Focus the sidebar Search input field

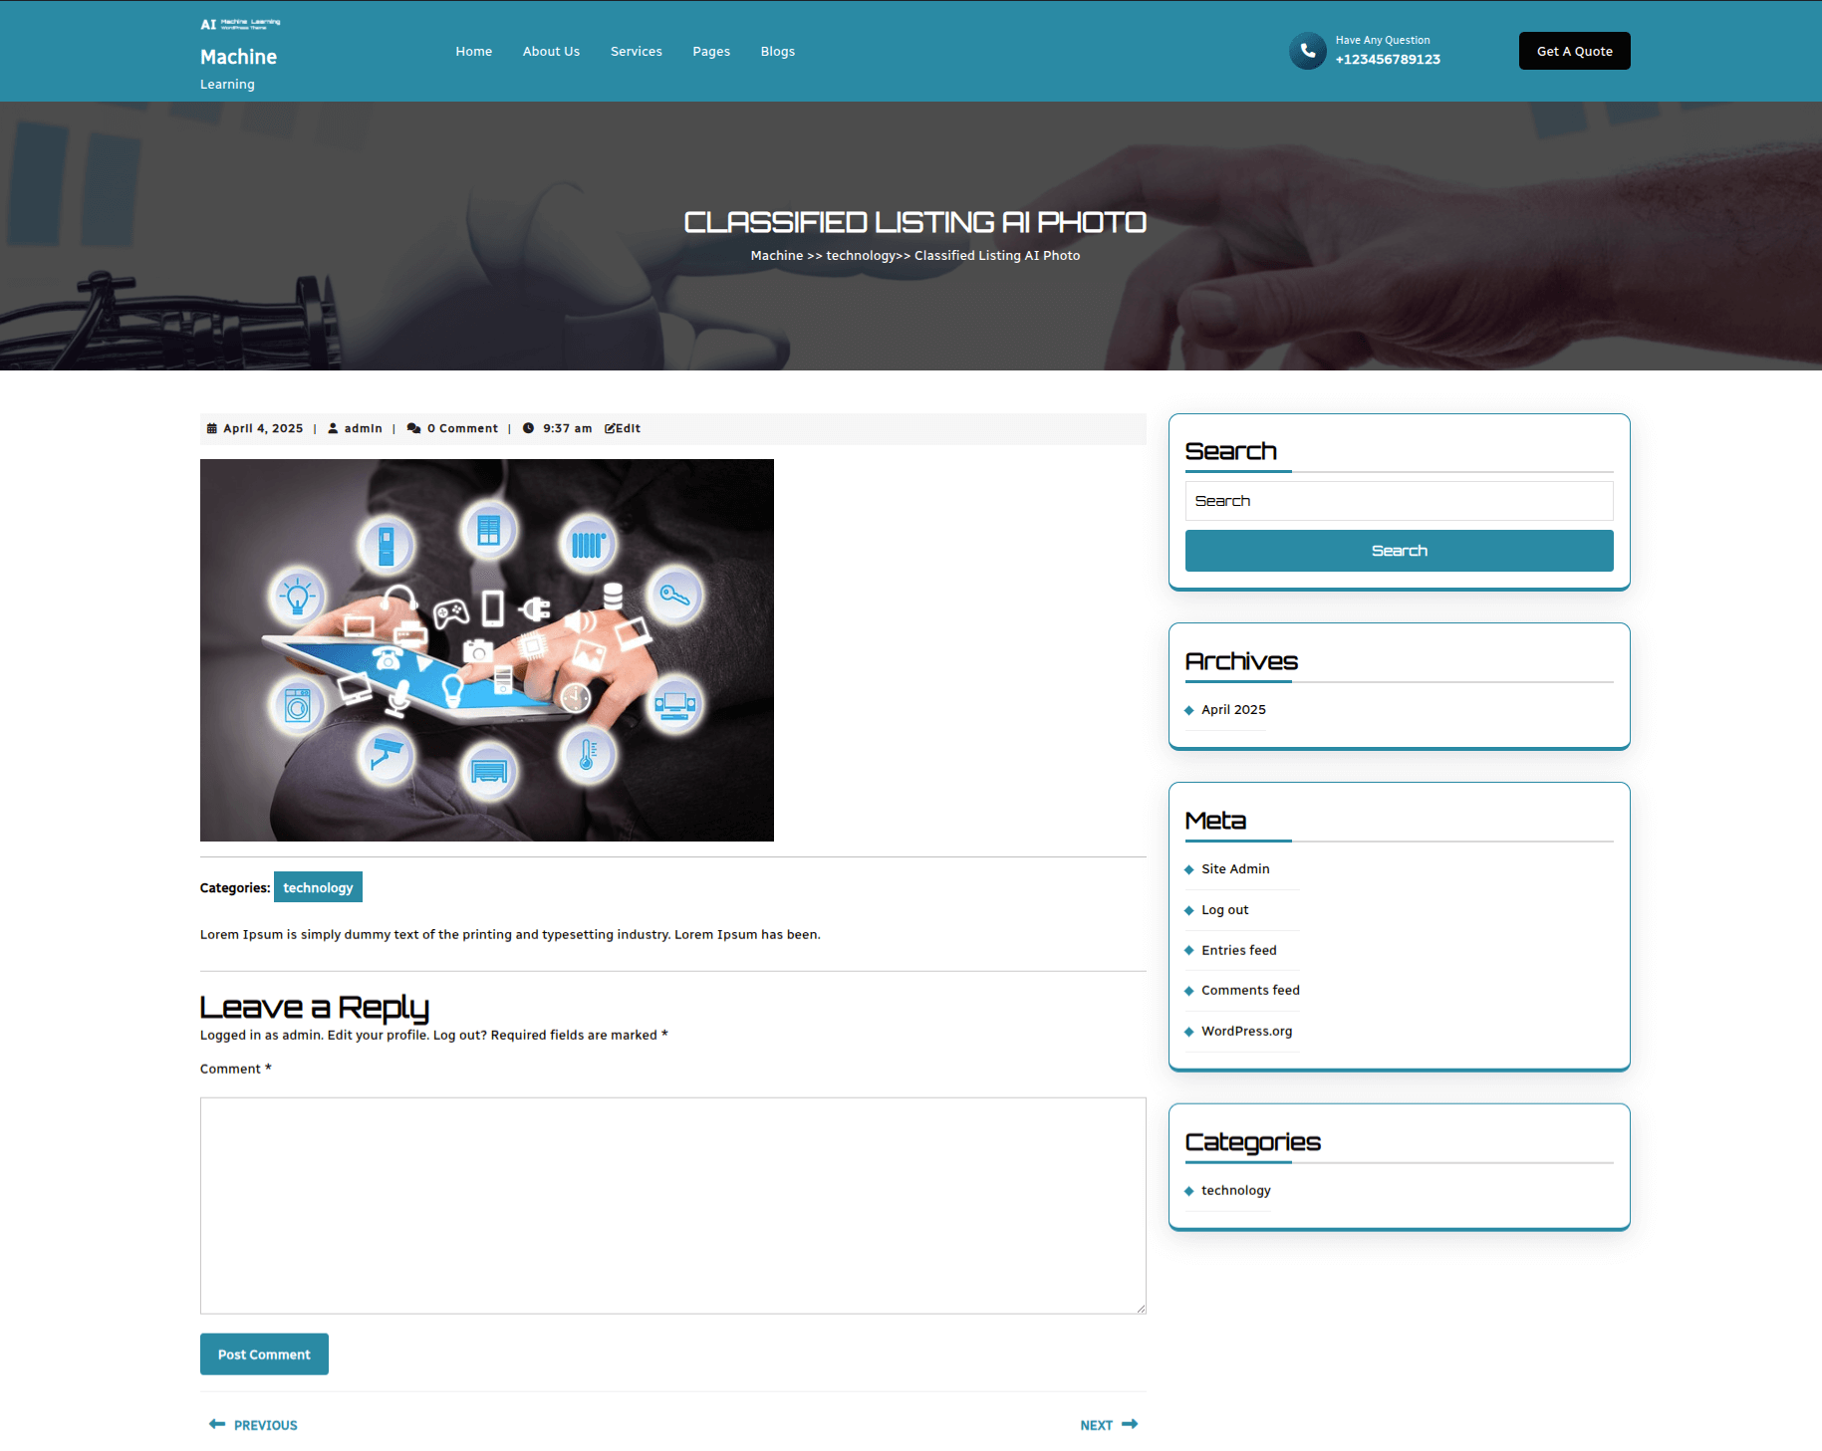1399,501
